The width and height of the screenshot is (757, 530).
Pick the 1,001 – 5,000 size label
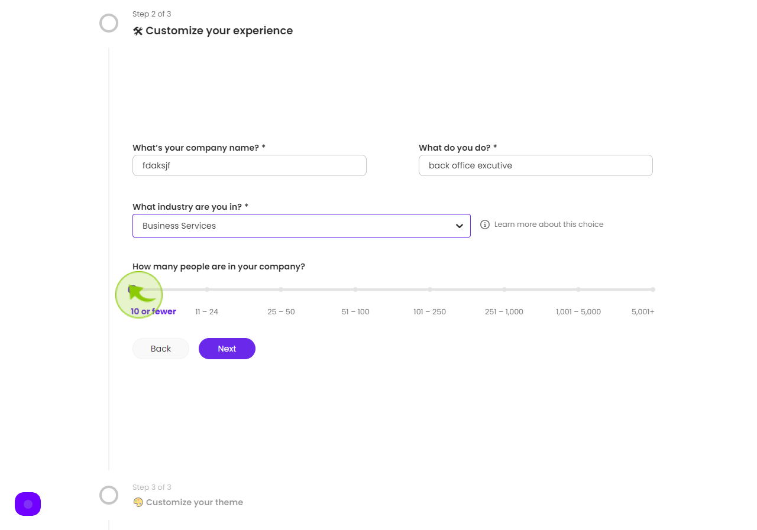click(x=578, y=311)
